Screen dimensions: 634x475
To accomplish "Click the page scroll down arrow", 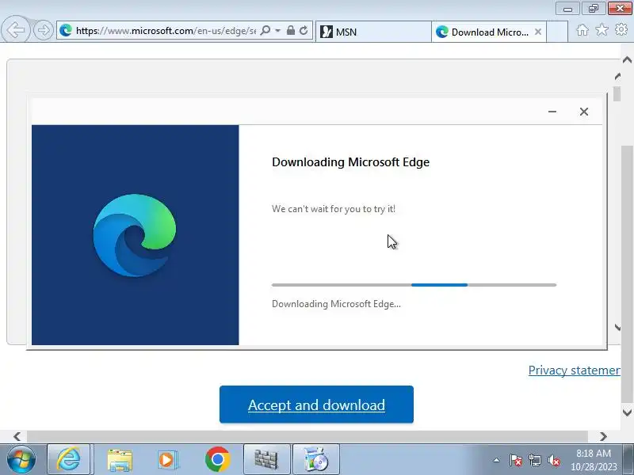I will 627,412.
